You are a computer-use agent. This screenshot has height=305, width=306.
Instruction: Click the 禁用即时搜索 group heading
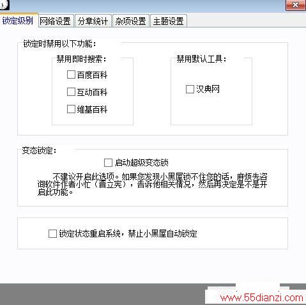(x=81, y=59)
